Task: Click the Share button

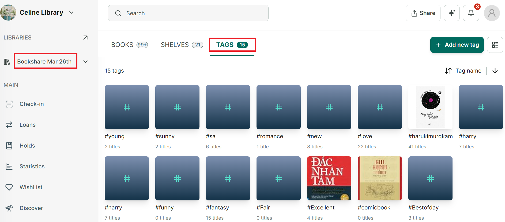Action: pos(423,13)
